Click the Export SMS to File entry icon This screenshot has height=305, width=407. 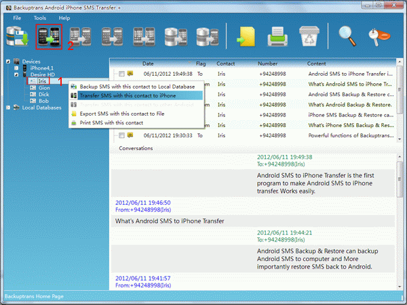[74, 114]
